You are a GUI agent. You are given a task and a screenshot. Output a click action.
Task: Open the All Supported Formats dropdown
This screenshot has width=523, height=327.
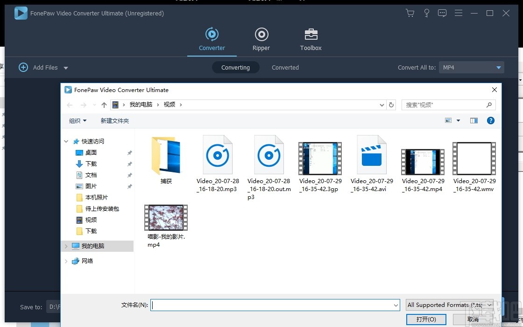449,305
